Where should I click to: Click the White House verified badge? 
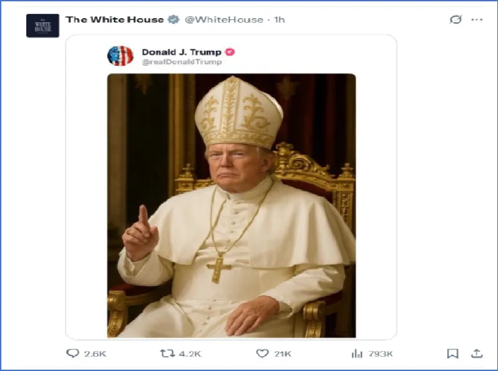[173, 19]
